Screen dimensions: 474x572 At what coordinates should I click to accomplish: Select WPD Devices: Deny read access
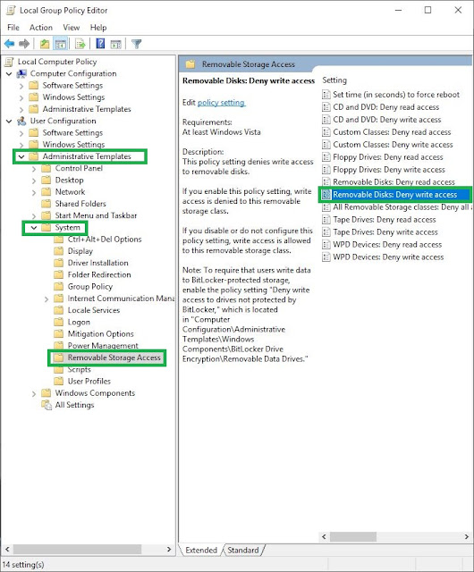coord(387,245)
